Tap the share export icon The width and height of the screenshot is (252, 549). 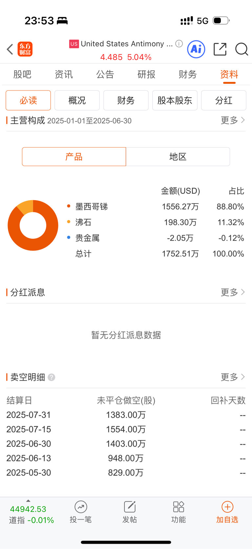pos(220,49)
